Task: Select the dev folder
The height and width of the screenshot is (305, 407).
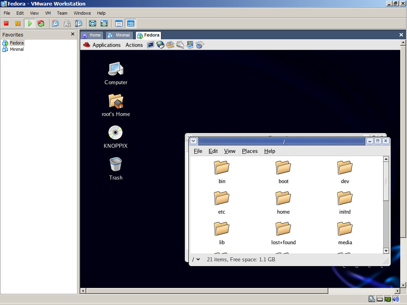Action: (x=345, y=172)
